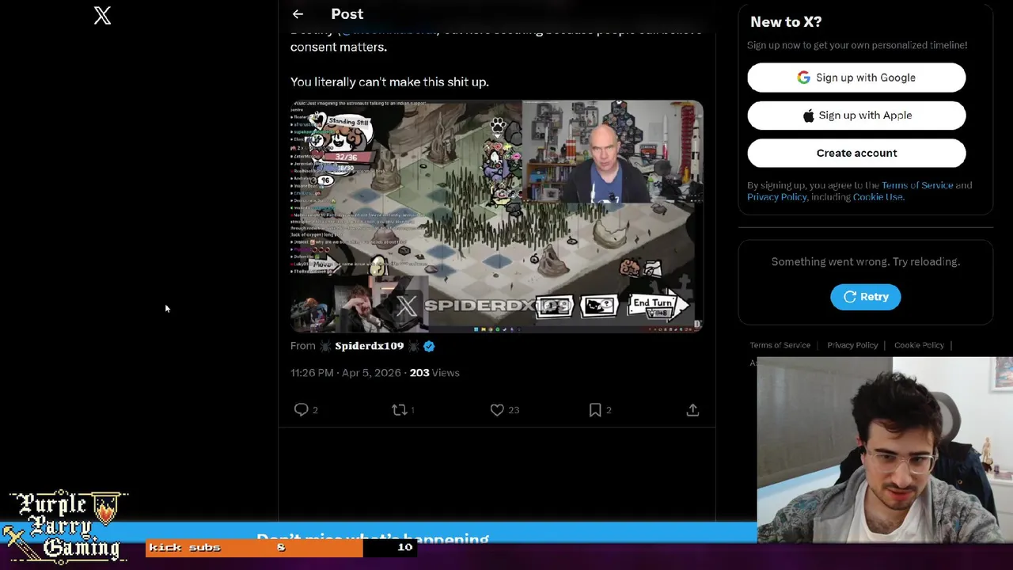Repost using the retweet icon
Viewport: 1013px width, 570px height.
[x=400, y=409]
